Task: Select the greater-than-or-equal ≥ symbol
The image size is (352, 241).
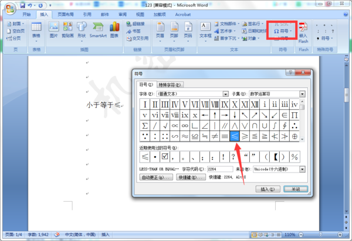Action: point(245,136)
